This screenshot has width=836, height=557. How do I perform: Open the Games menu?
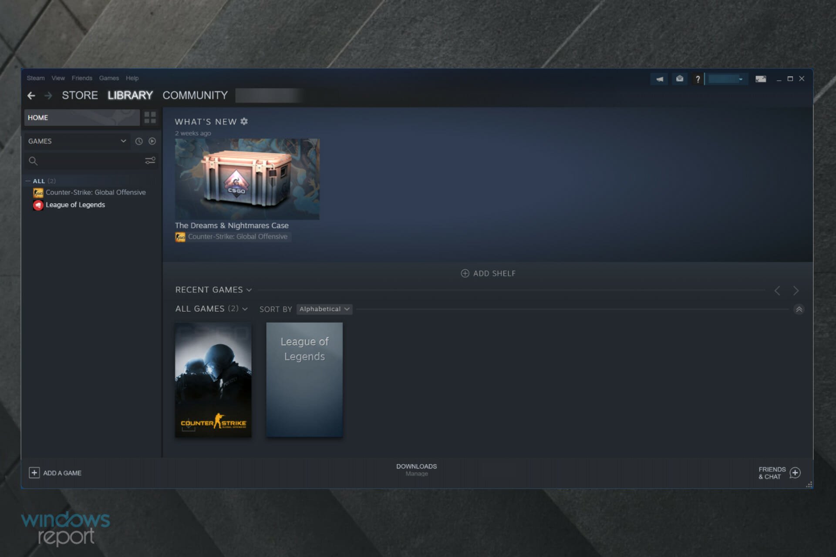click(109, 78)
